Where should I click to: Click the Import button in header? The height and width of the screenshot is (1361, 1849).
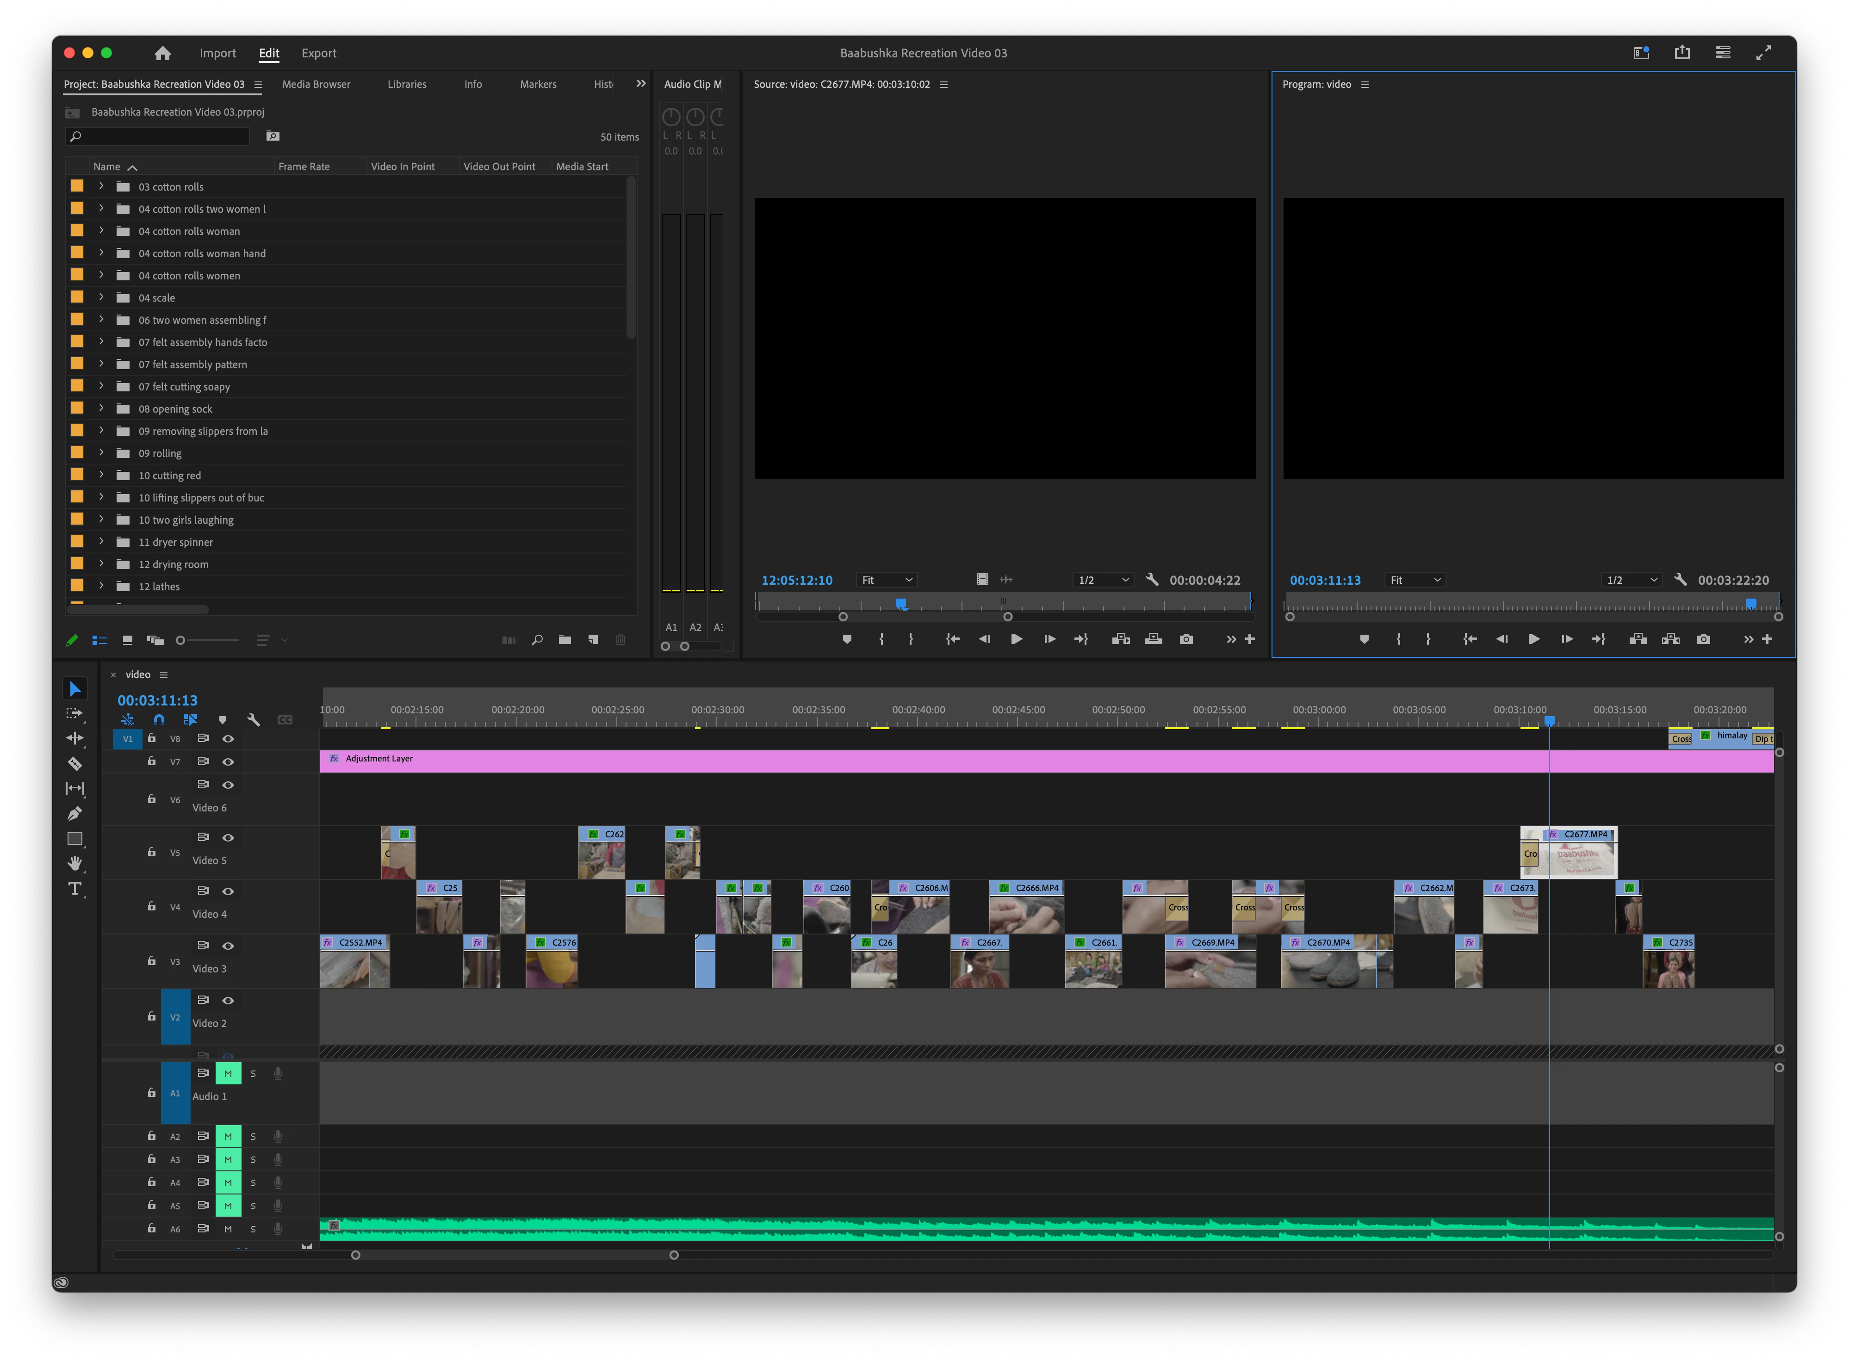(x=217, y=54)
